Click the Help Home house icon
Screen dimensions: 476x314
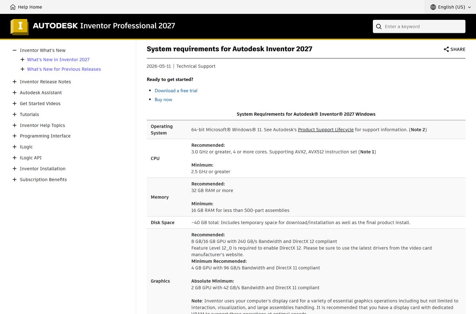[13, 7]
